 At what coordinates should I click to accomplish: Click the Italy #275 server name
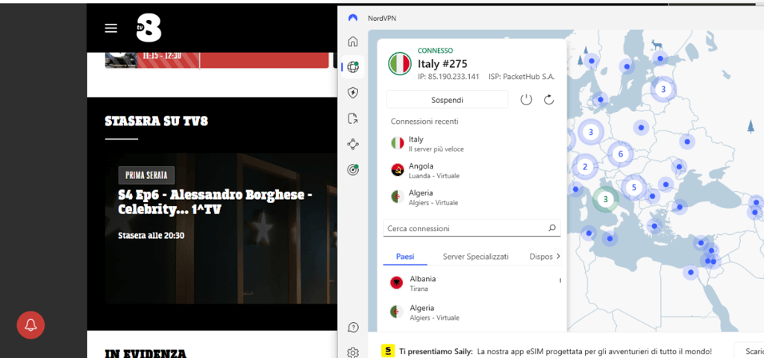coord(442,64)
